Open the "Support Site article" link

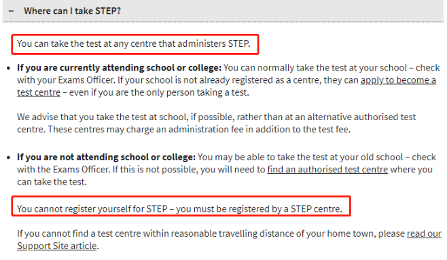click(x=57, y=246)
